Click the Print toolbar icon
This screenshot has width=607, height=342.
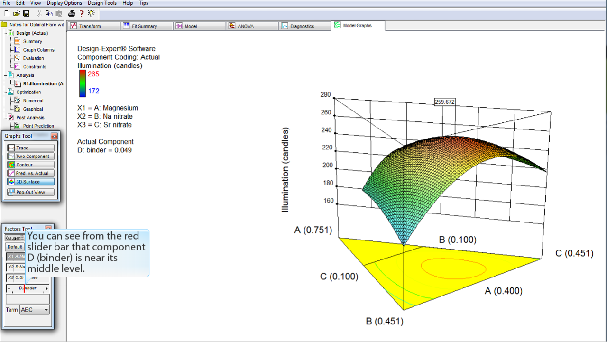pyautogui.click(x=72, y=13)
